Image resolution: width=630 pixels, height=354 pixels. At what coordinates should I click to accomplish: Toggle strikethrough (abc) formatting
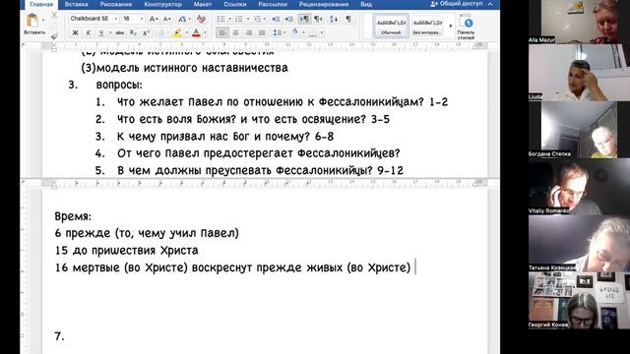pos(119,32)
